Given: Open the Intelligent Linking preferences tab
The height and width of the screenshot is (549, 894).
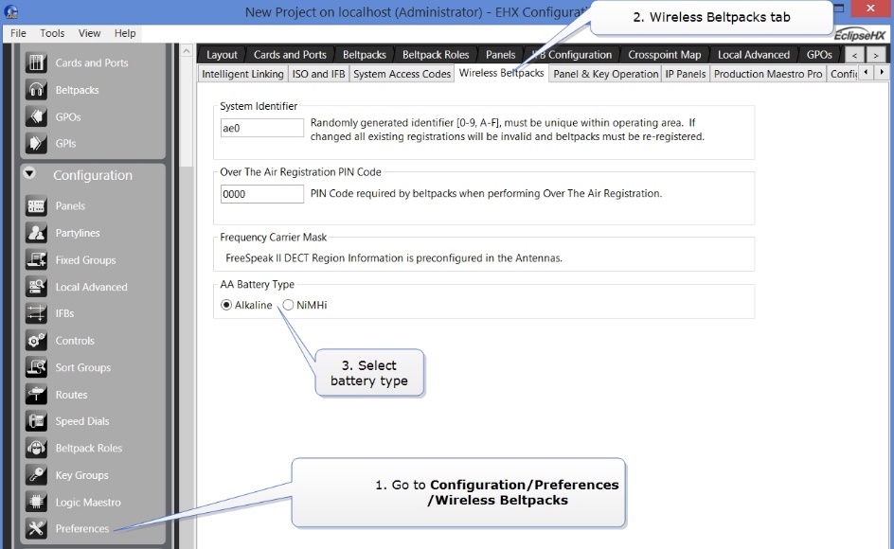Looking at the screenshot, I should point(242,74).
